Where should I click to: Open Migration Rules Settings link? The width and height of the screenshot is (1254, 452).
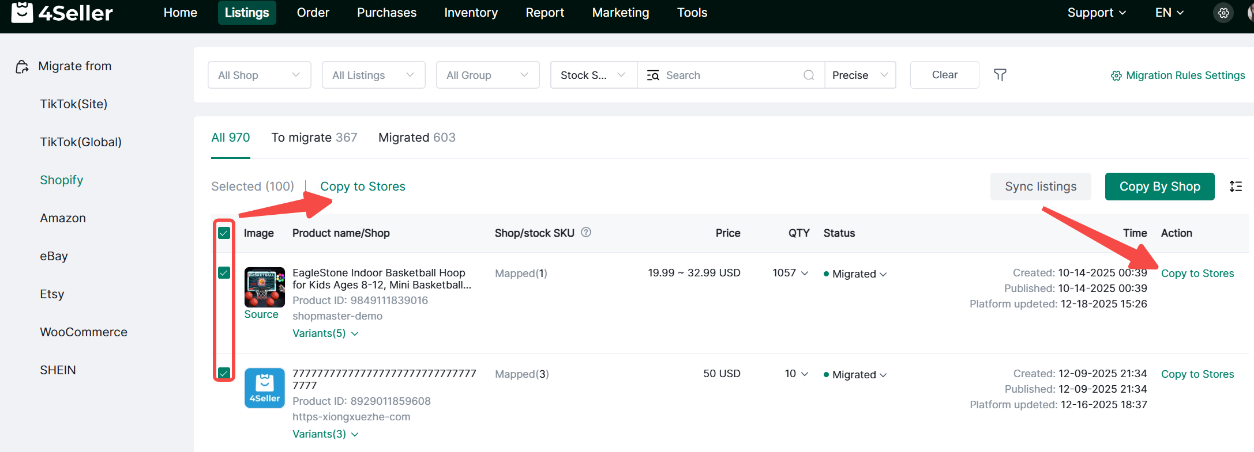tap(1178, 75)
